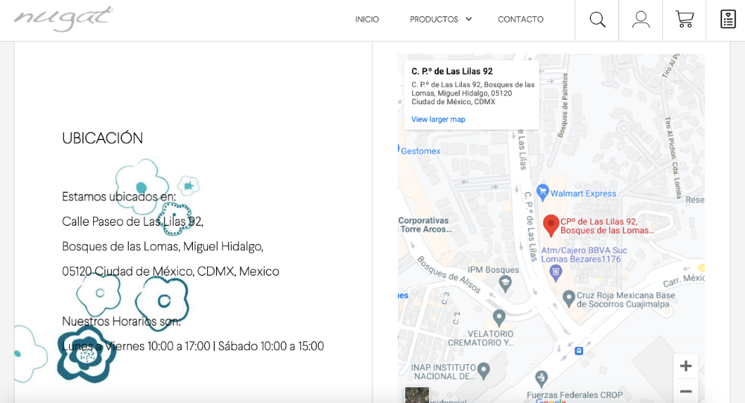The image size is (745, 403).
Task: Go to the Inicio menu item
Action: pos(367,19)
